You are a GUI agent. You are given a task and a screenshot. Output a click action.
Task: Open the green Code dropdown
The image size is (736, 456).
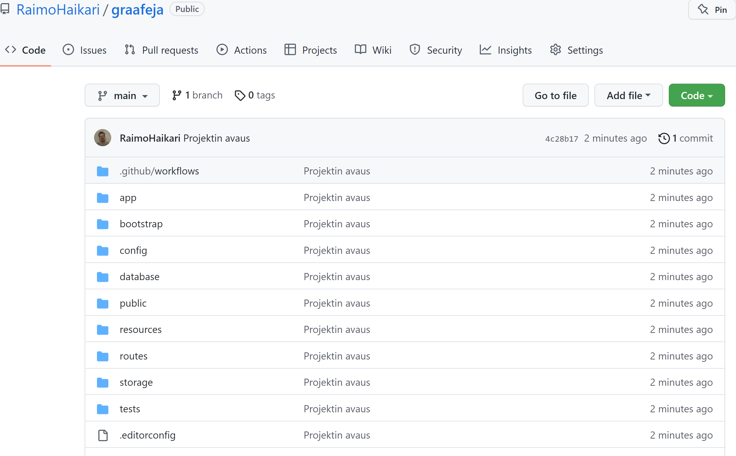click(697, 95)
